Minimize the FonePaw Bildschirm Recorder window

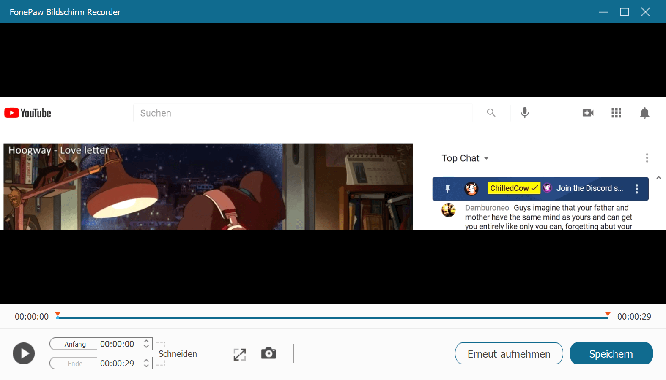tap(604, 12)
